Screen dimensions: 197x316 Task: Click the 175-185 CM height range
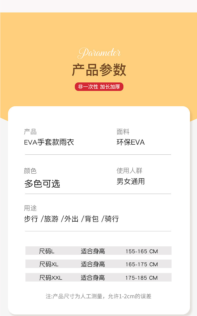(142, 278)
